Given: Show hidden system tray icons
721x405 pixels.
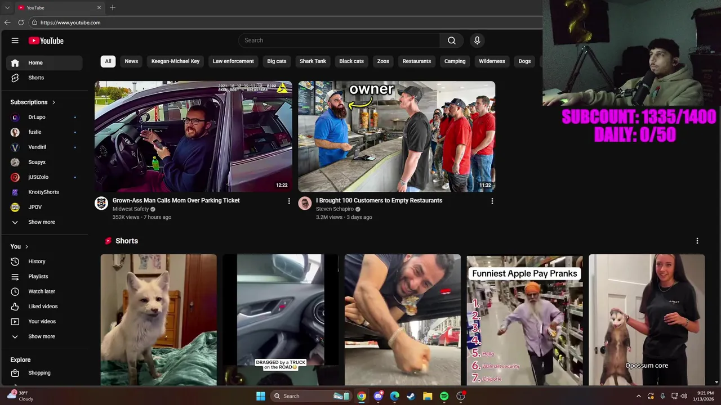Looking at the screenshot, I should [x=639, y=396].
